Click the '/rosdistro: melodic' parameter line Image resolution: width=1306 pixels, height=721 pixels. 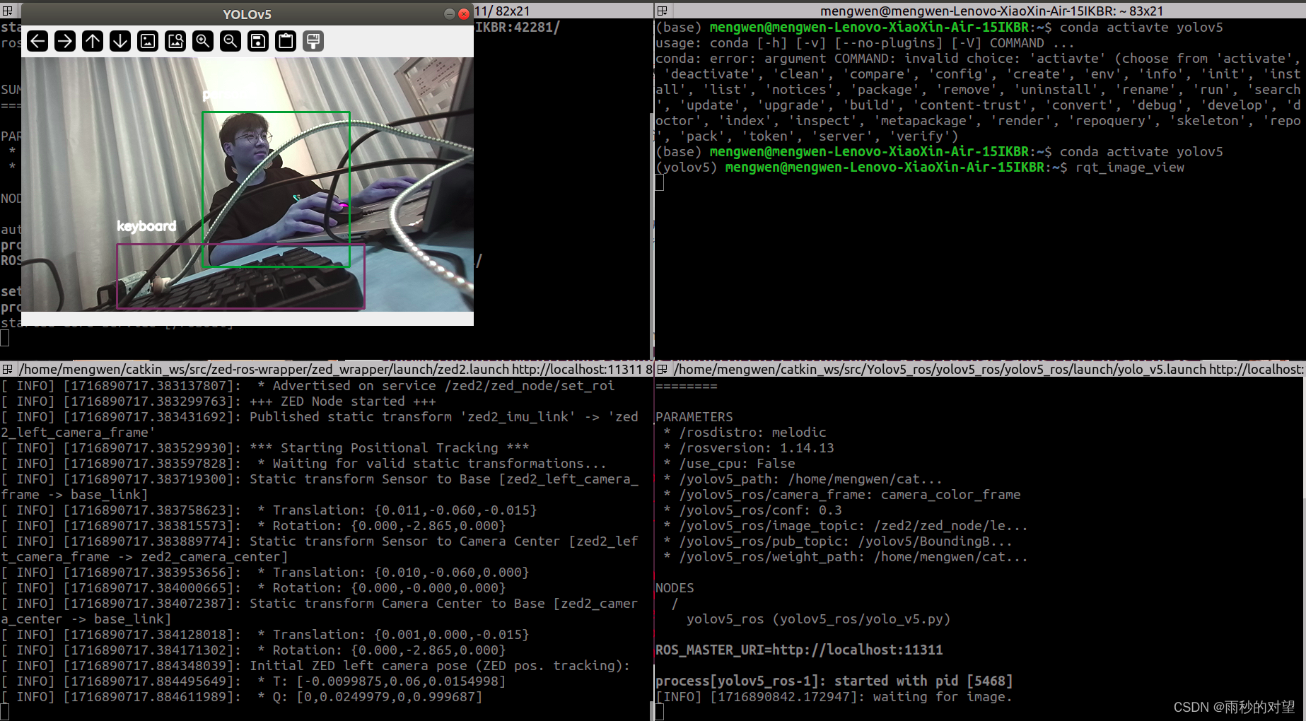[x=745, y=433]
